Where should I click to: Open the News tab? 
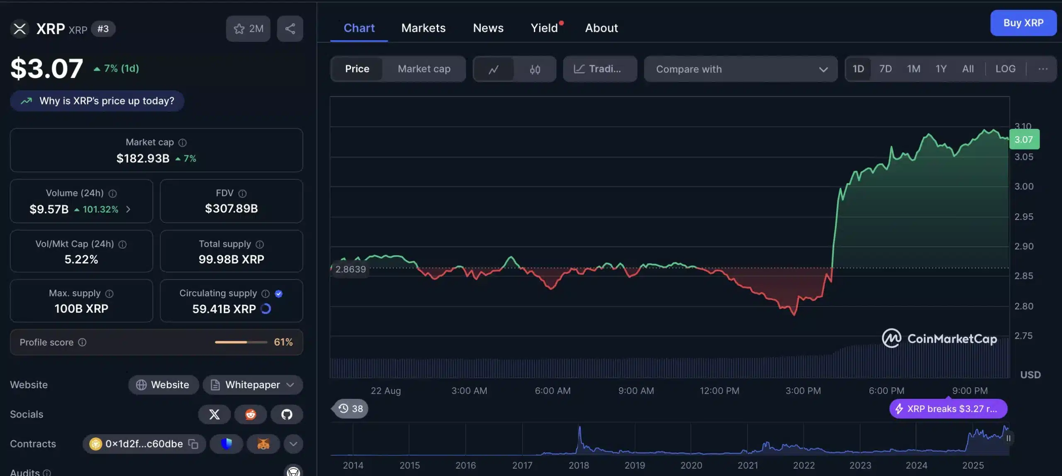[x=488, y=28]
